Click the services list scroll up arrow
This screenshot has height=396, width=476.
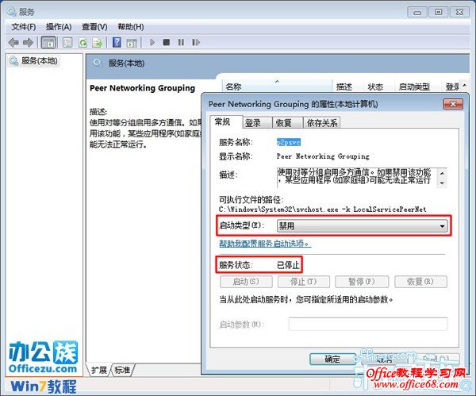point(464,87)
